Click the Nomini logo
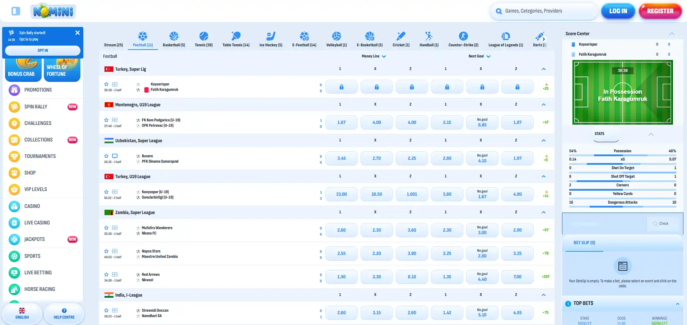 tap(53, 11)
